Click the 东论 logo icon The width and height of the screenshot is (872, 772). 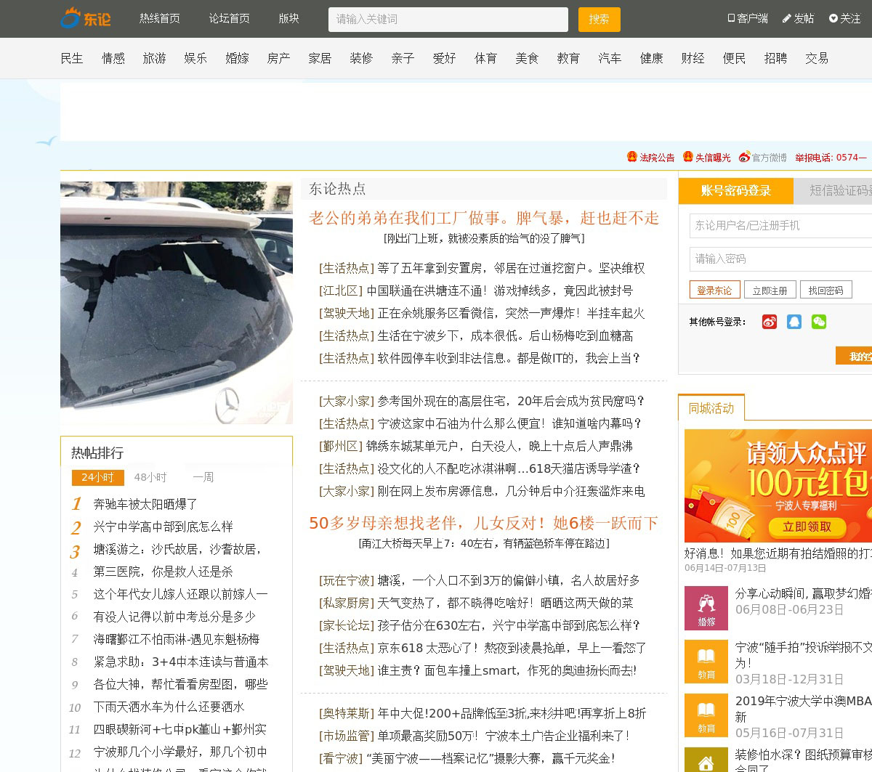(71, 18)
